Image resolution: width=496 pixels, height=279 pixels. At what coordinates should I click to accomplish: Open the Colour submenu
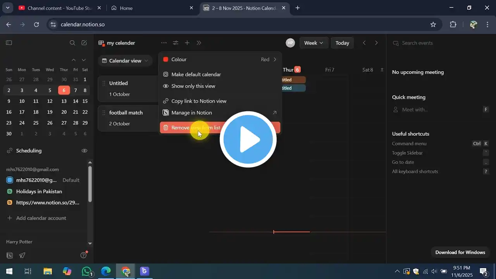220,59
